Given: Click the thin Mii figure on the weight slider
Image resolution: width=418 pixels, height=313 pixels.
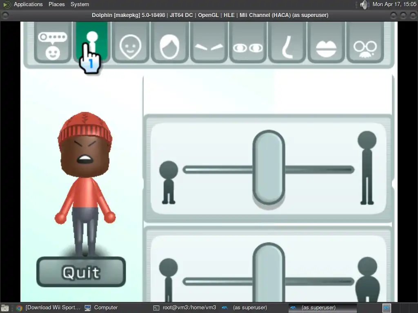Looking at the screenshot, I should click(x=169, y=280).
